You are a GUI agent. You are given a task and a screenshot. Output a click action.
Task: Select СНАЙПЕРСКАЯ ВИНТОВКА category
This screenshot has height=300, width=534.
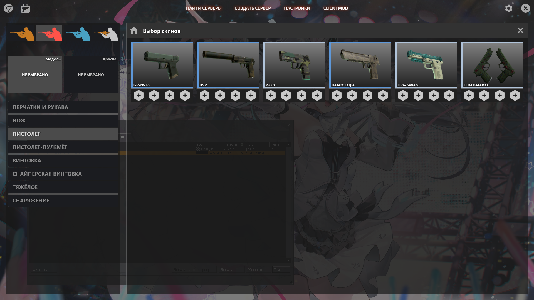63,174
